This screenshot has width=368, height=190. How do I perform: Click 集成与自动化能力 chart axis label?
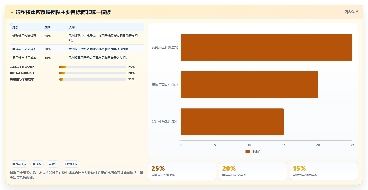click(165, 84)
